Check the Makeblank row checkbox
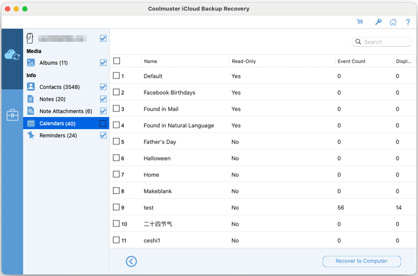Image resolution: width=418 pixels, height=276 pixels. coord(116,191)
